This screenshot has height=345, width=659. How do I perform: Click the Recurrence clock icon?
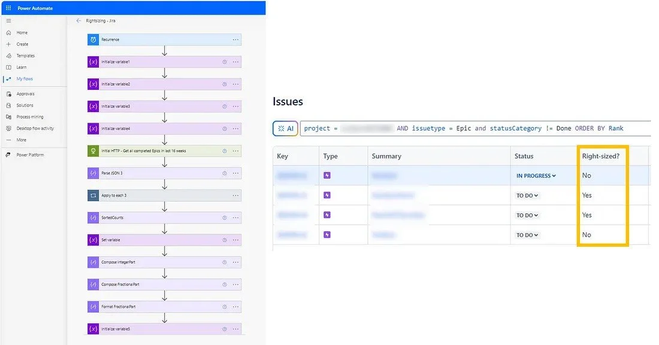[x=93, y=40]
